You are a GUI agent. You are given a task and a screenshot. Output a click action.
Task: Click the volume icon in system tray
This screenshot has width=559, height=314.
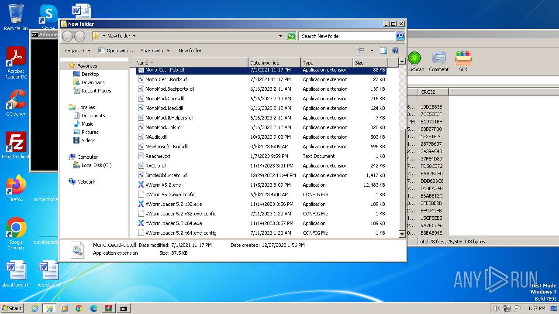click(496, 308)
